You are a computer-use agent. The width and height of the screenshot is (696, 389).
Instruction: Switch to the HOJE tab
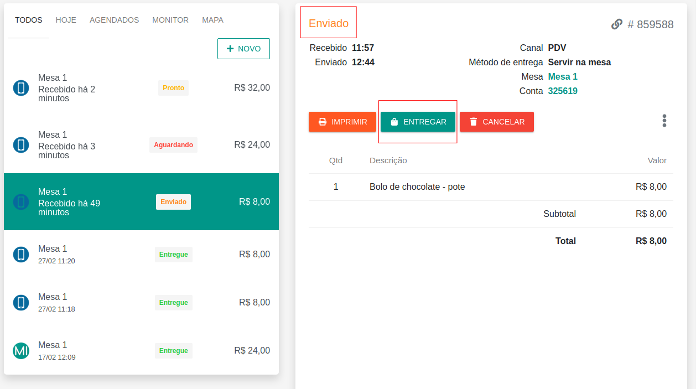[x=66, y=20]
